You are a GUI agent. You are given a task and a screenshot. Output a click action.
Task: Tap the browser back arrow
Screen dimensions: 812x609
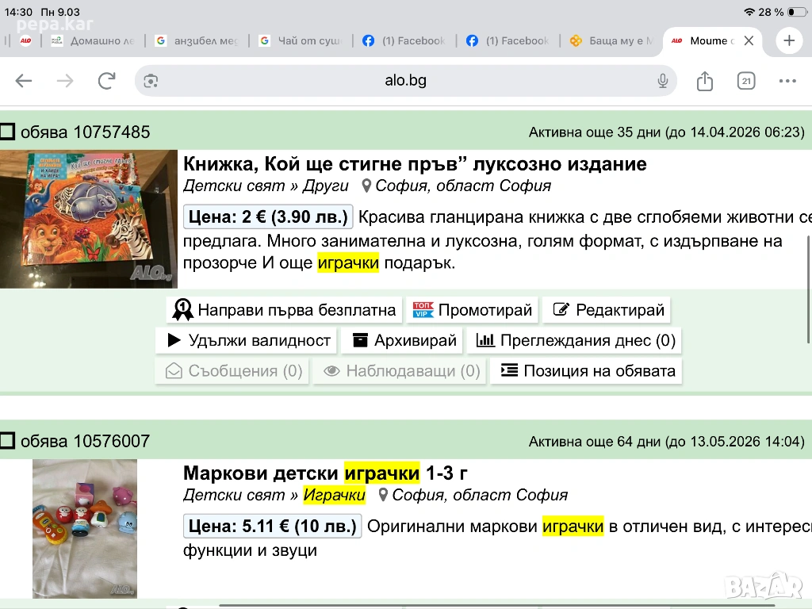24,81
